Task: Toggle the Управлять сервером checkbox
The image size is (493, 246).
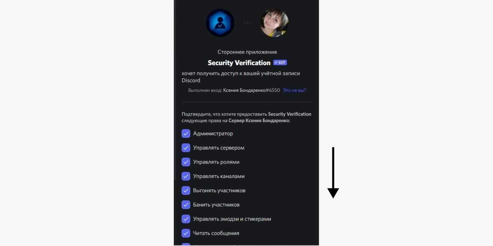Action: (x=186, y=148)
